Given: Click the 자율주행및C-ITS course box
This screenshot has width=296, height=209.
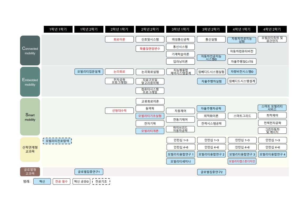Looking at the screenshot, I should (242, 61).
